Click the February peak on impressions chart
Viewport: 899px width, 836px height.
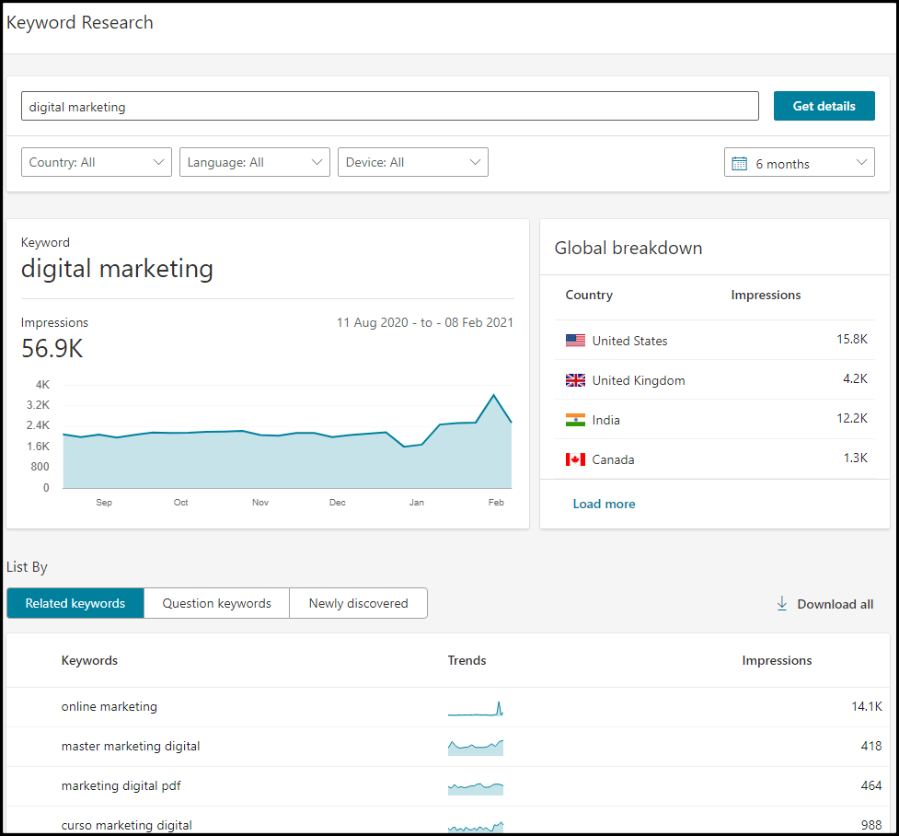pos(493,395)
